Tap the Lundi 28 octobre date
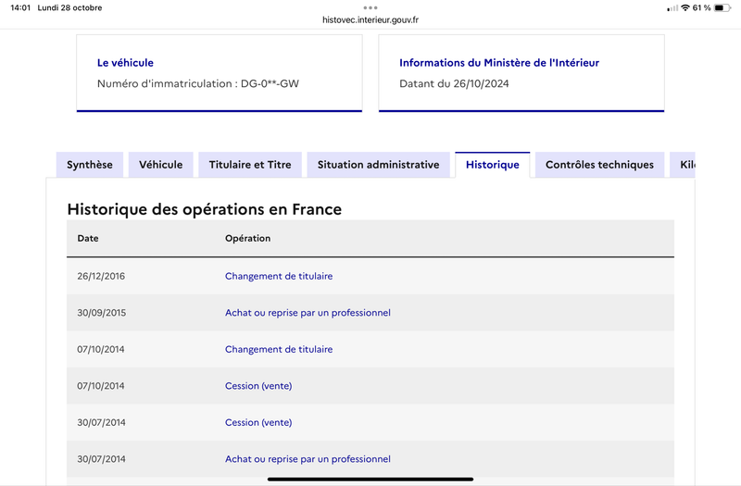Screen dimensions: 741x486 (x=70, y=7)
